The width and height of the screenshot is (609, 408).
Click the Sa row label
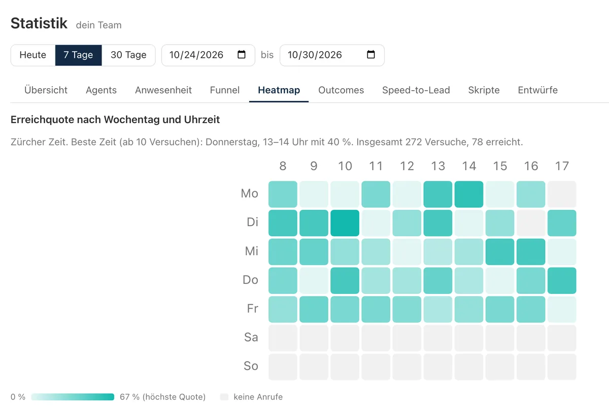tap(251, 338)
